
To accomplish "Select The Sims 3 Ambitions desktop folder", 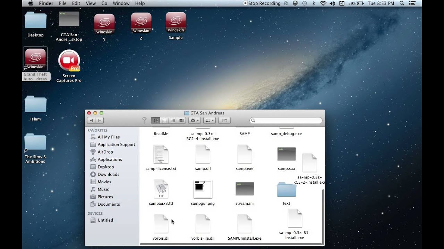I will point(35,142).
